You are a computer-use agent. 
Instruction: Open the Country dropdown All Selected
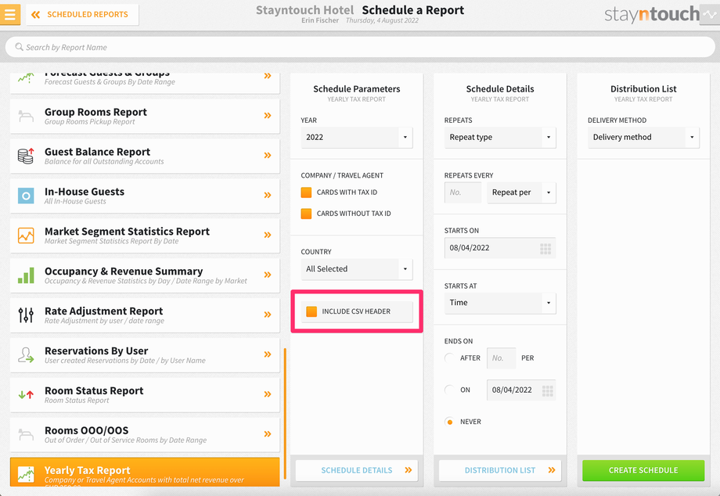point(357,269)
